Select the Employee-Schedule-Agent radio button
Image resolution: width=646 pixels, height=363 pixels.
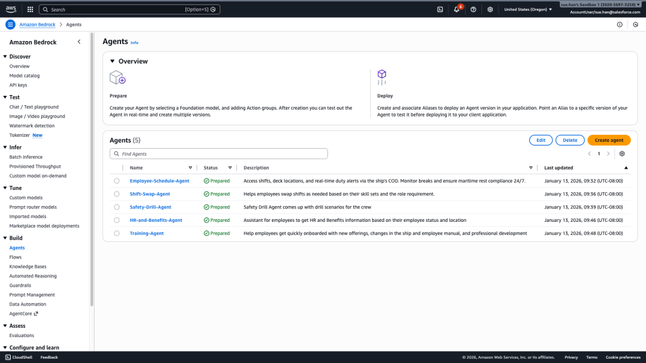(x=117, y=181)
